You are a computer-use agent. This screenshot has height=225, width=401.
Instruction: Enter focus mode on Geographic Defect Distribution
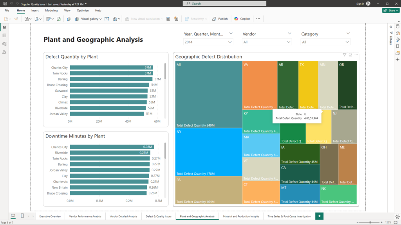tap(350, 55)
